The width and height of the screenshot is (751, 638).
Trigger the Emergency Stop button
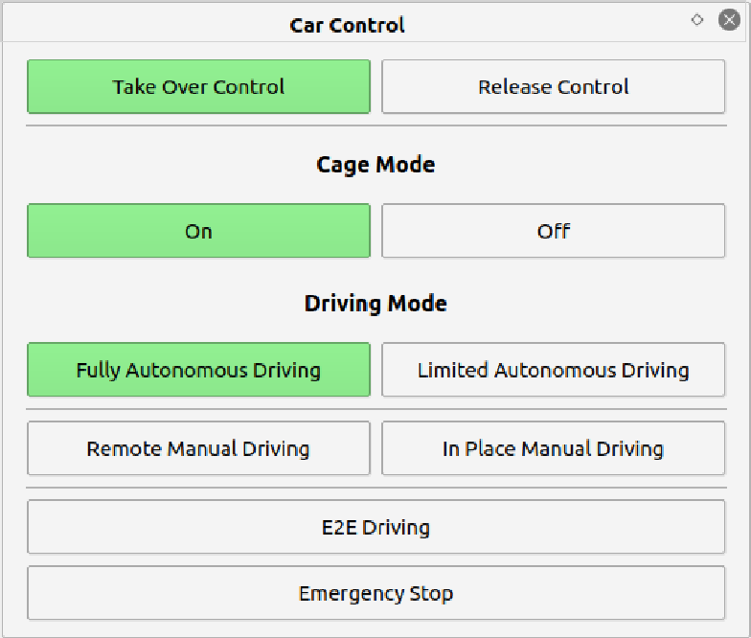coord(375,593)
